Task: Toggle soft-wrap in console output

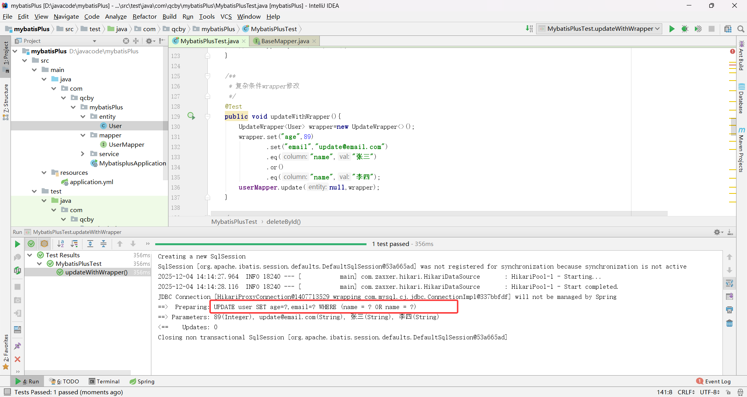Action: (729, 283)
